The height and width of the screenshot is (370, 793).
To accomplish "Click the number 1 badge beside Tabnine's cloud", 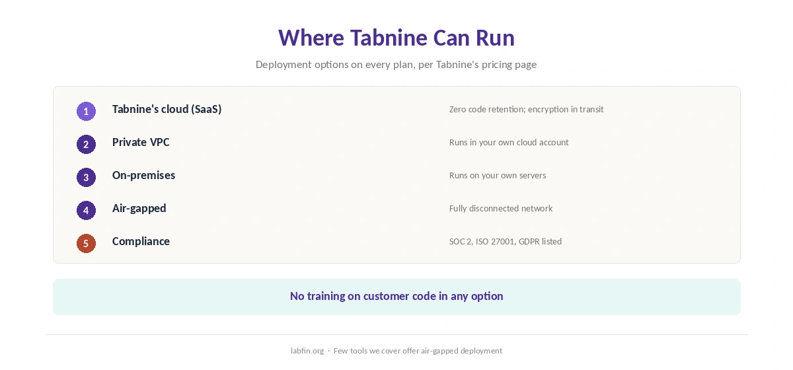I will click(86, 111).
